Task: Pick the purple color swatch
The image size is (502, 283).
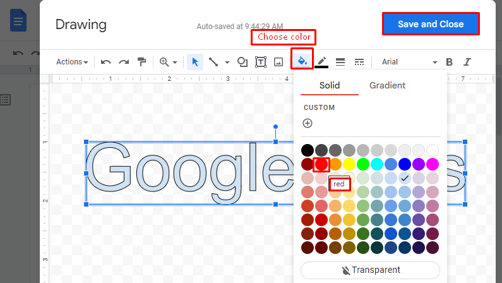Action: coord(419,164)
